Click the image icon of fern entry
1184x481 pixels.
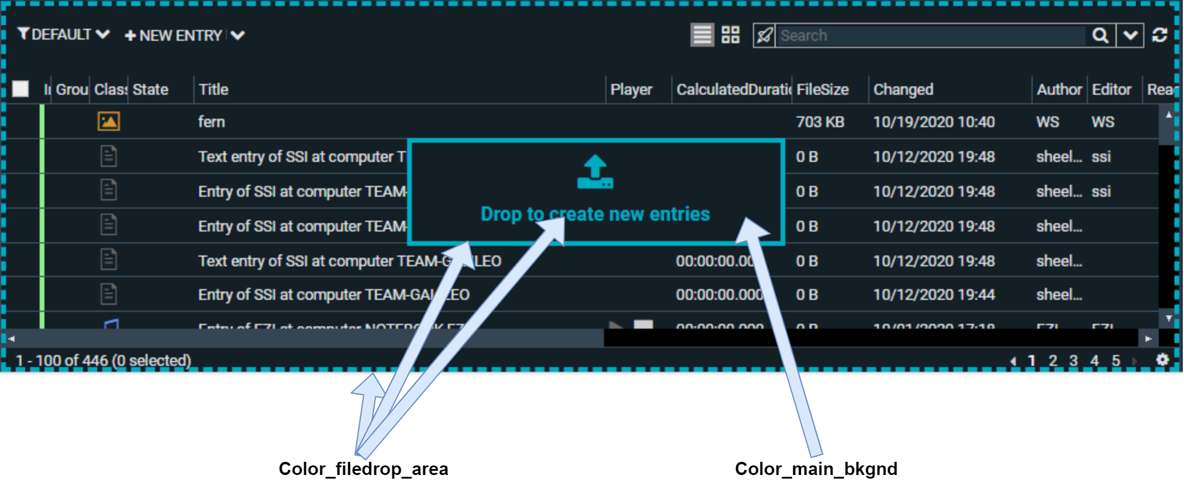pos(109,122)
